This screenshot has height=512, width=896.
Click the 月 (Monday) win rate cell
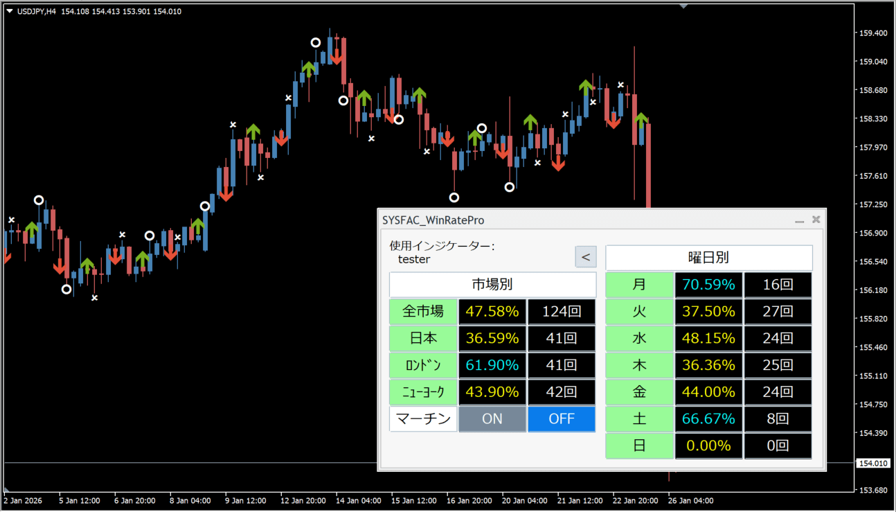click(708, 284)
